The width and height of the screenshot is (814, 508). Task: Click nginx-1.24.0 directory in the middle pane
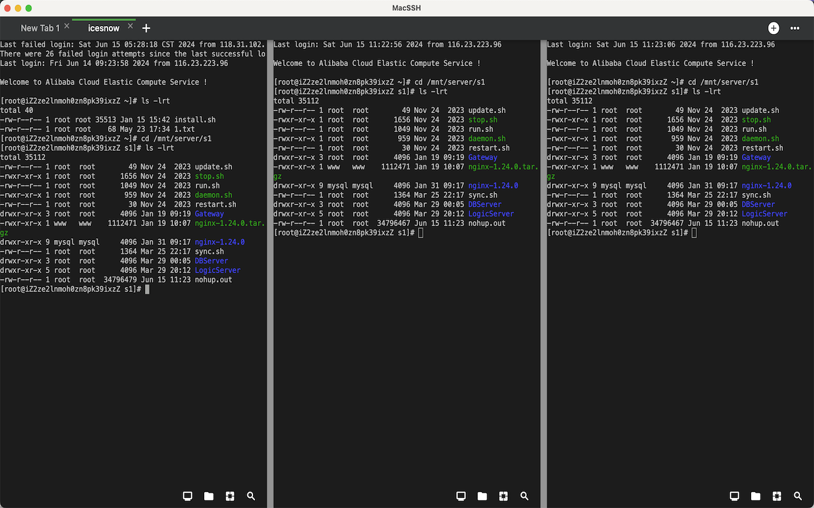pos(493,185)
